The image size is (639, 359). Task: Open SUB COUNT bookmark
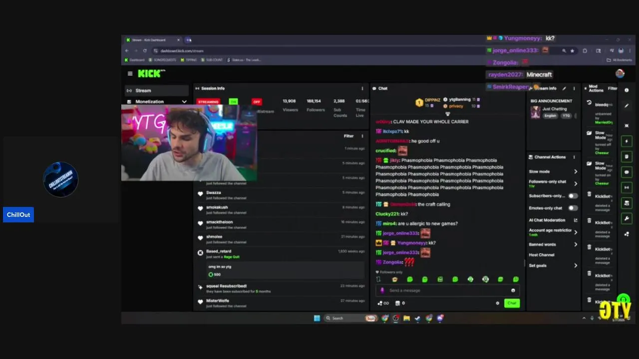click(212, 60)
